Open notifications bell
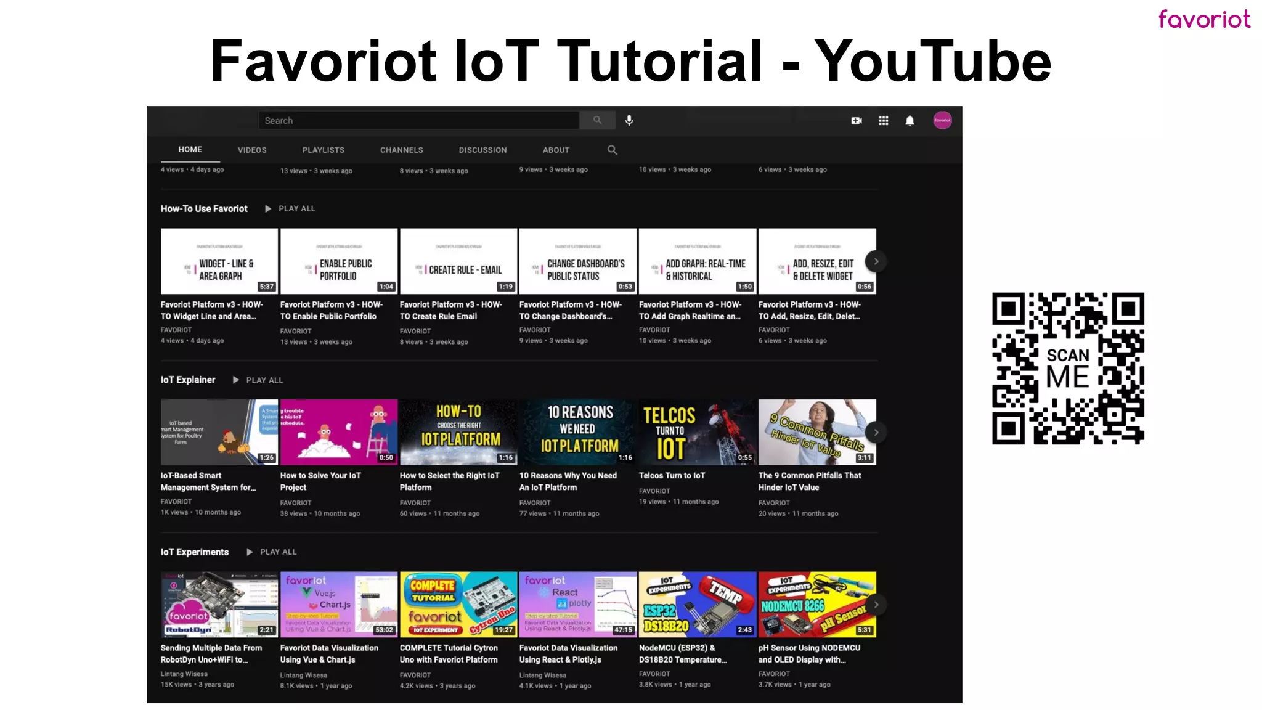 point(910,121)
